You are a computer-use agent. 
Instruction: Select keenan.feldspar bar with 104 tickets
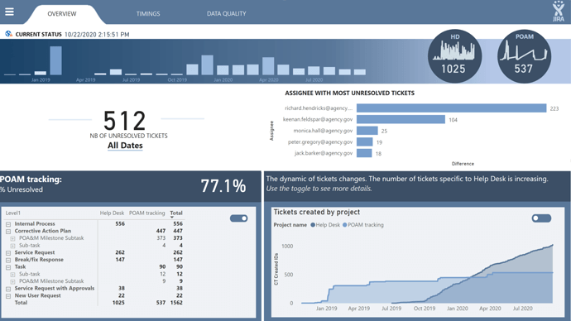click(x=401, y=119)
